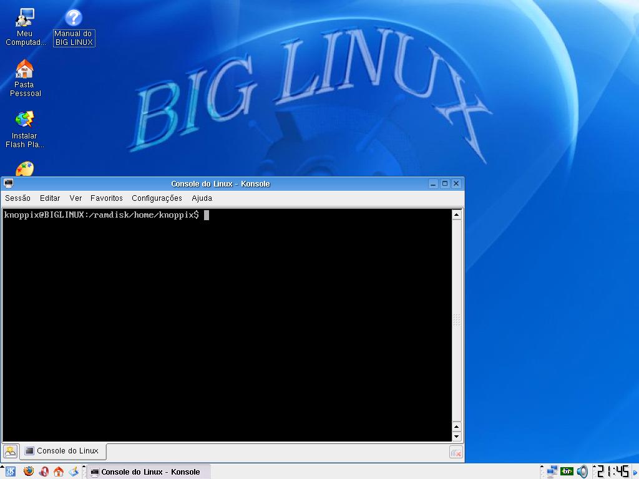Screen dimensions: 639x479
Task: Click the new session button in Konsole tab bar
Action: [10, 452]
